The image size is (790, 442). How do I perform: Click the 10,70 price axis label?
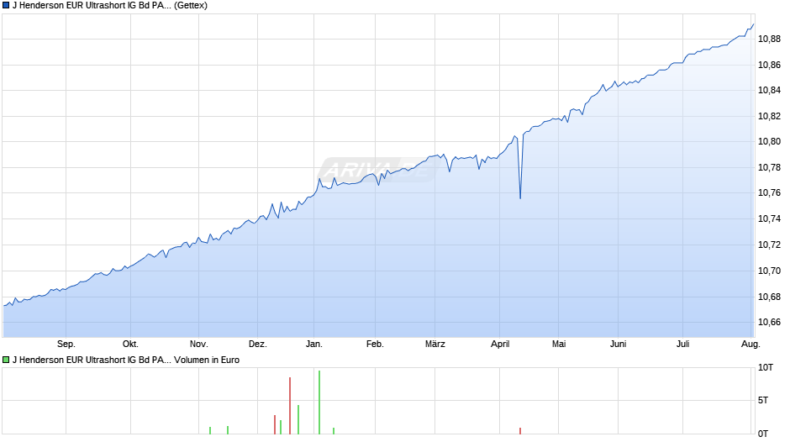point(769,271)
